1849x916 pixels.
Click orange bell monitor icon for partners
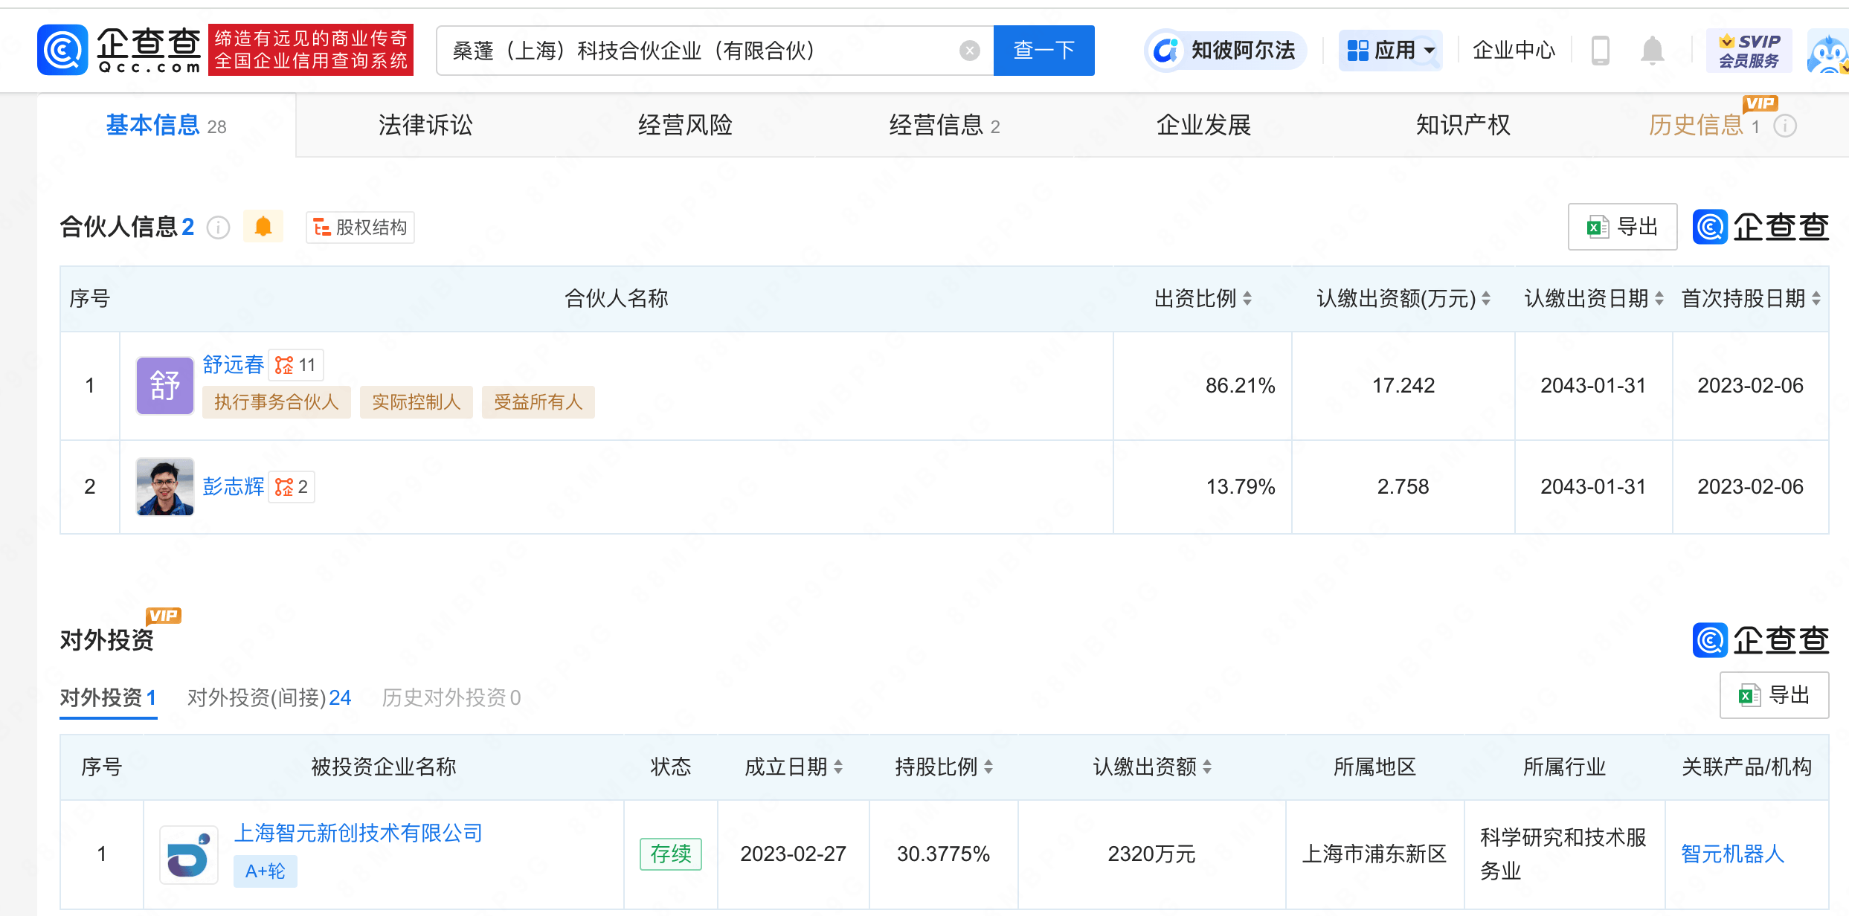263,227
